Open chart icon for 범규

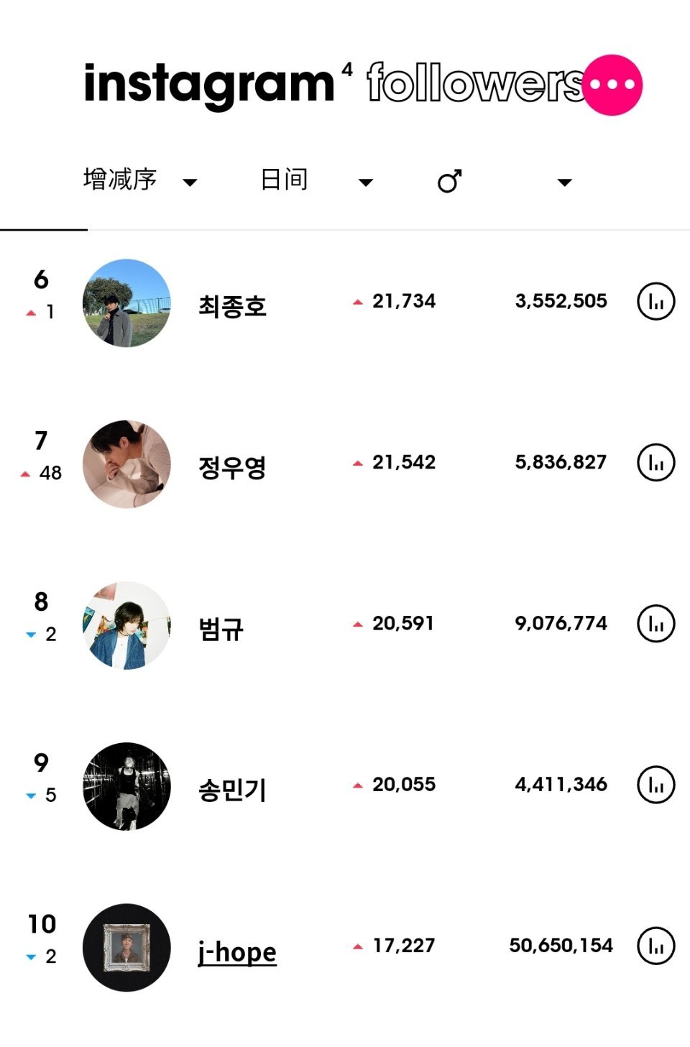coord(656,624)
